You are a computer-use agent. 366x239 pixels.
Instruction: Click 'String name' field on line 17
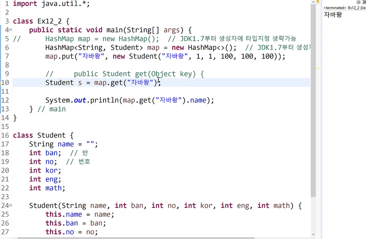tap(52, 144)
